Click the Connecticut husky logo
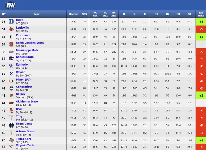The height and width of the screenshot is (150, 206). click(11, 88)
